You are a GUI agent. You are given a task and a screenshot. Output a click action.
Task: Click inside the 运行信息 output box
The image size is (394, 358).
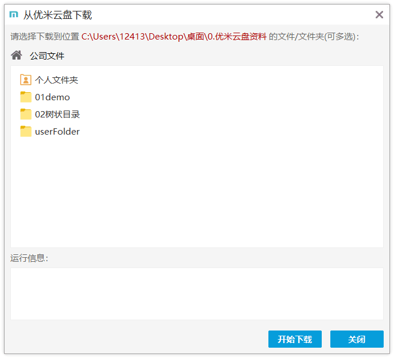197,294
